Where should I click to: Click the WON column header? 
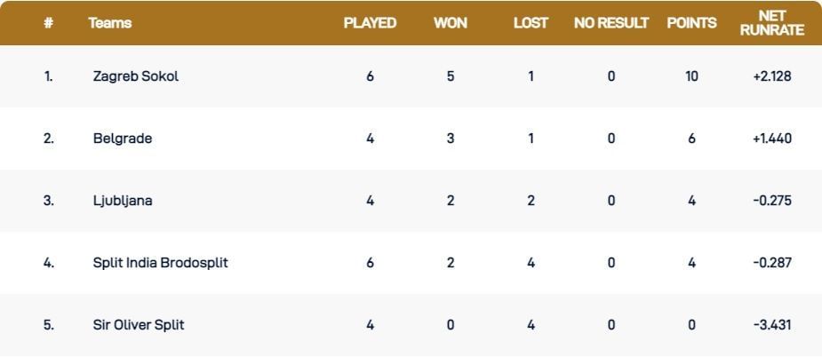pos(451,23)
